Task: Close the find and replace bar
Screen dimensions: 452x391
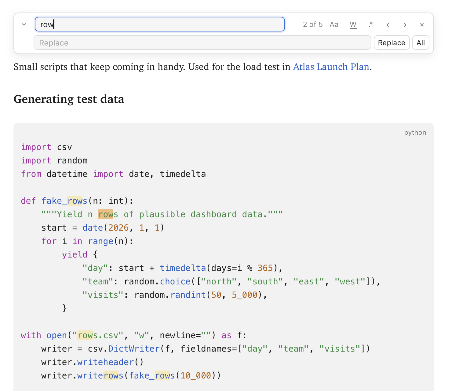Action: coord(422,25)
